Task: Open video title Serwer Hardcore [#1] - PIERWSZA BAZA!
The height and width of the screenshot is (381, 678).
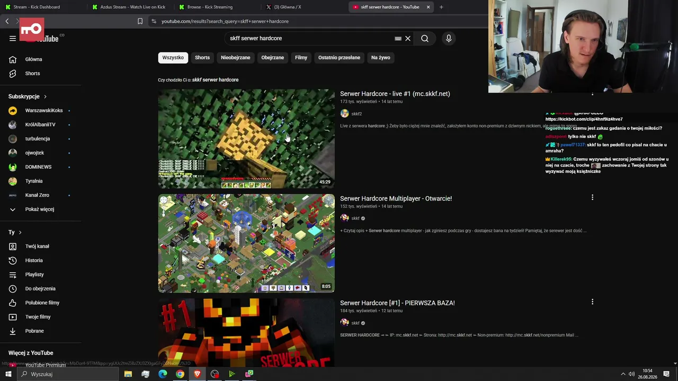Action: [397, 303]
